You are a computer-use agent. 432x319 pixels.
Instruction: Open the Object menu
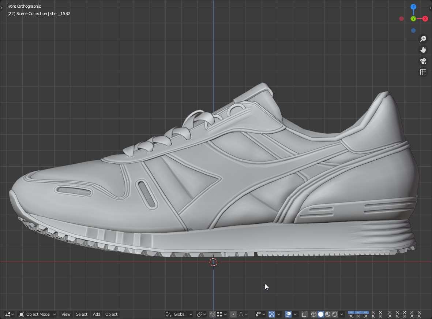111,314
